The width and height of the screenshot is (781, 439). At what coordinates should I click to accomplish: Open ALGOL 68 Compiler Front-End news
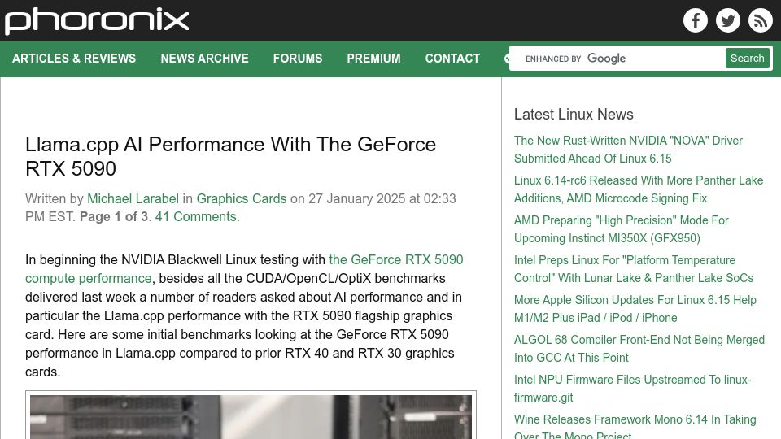pyautogui.click(x=639, y=349)
